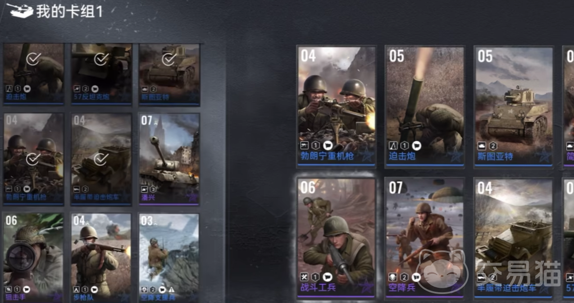The height and width of the screenshot is (303, 574).
Task: Pick the large 半履带迫击炮车 card on right
Action: click(x=514, y=237)
